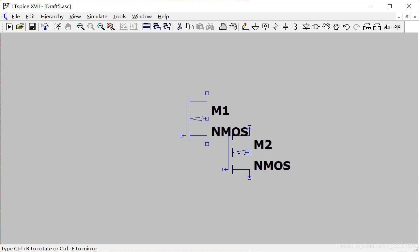The width and height of the screenshot is (419, 252).
Task: Click the NMOS label below M2
Action: click(272, 166)
